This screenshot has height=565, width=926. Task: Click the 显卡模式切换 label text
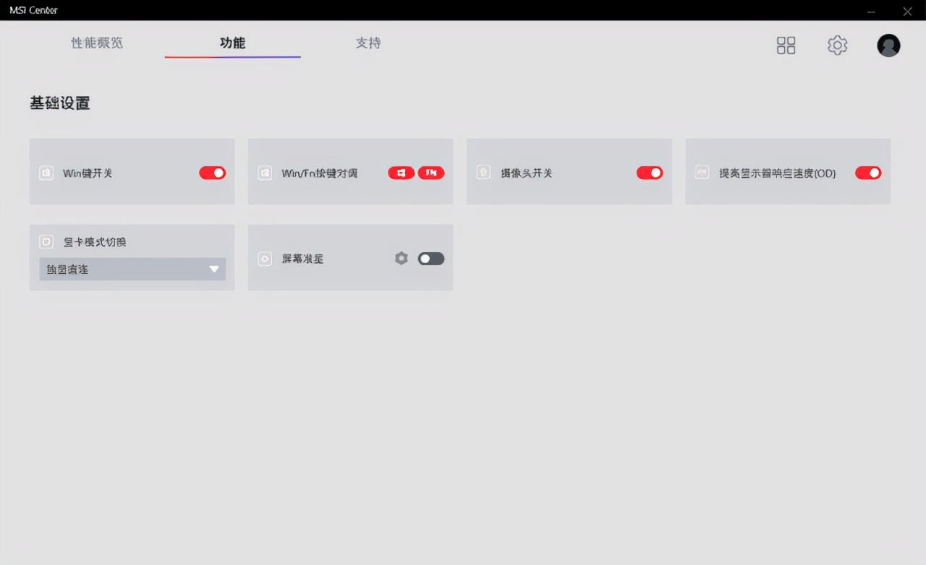(95, 242)
